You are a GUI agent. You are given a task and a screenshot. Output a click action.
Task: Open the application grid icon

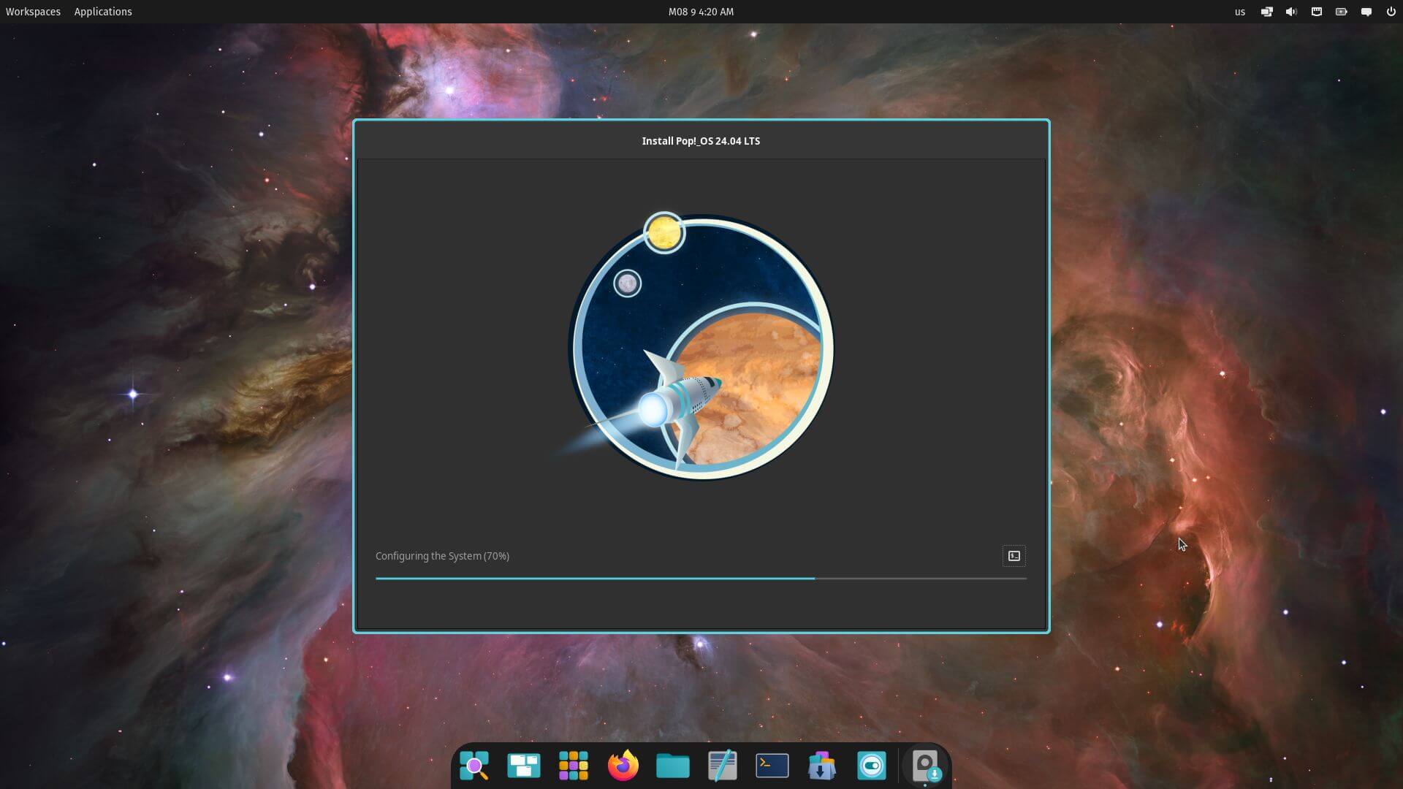(574, 766)
